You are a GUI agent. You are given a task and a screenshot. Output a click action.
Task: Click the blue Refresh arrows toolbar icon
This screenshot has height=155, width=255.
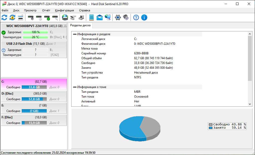click(x=4, y=17)
